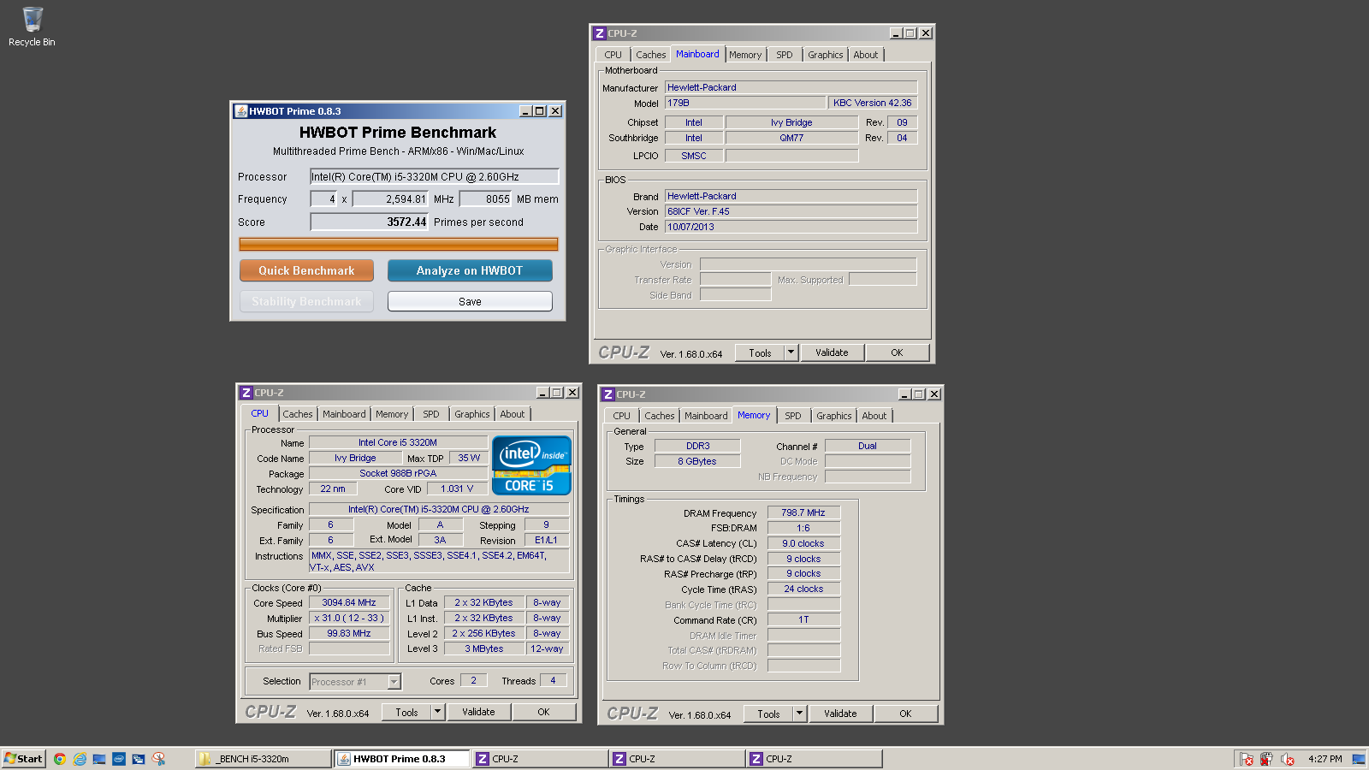Click the orange HWBOT benchmark progress bar
The height and width of the screenshot is (770, 1369).
click(399, 245)
